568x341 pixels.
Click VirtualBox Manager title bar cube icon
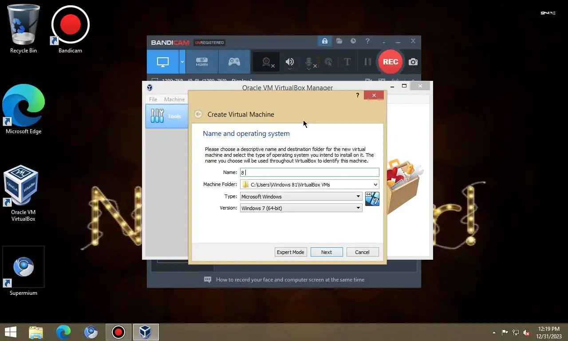(150, 87)
